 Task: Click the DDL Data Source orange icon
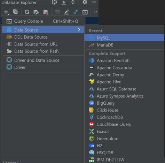9,37
